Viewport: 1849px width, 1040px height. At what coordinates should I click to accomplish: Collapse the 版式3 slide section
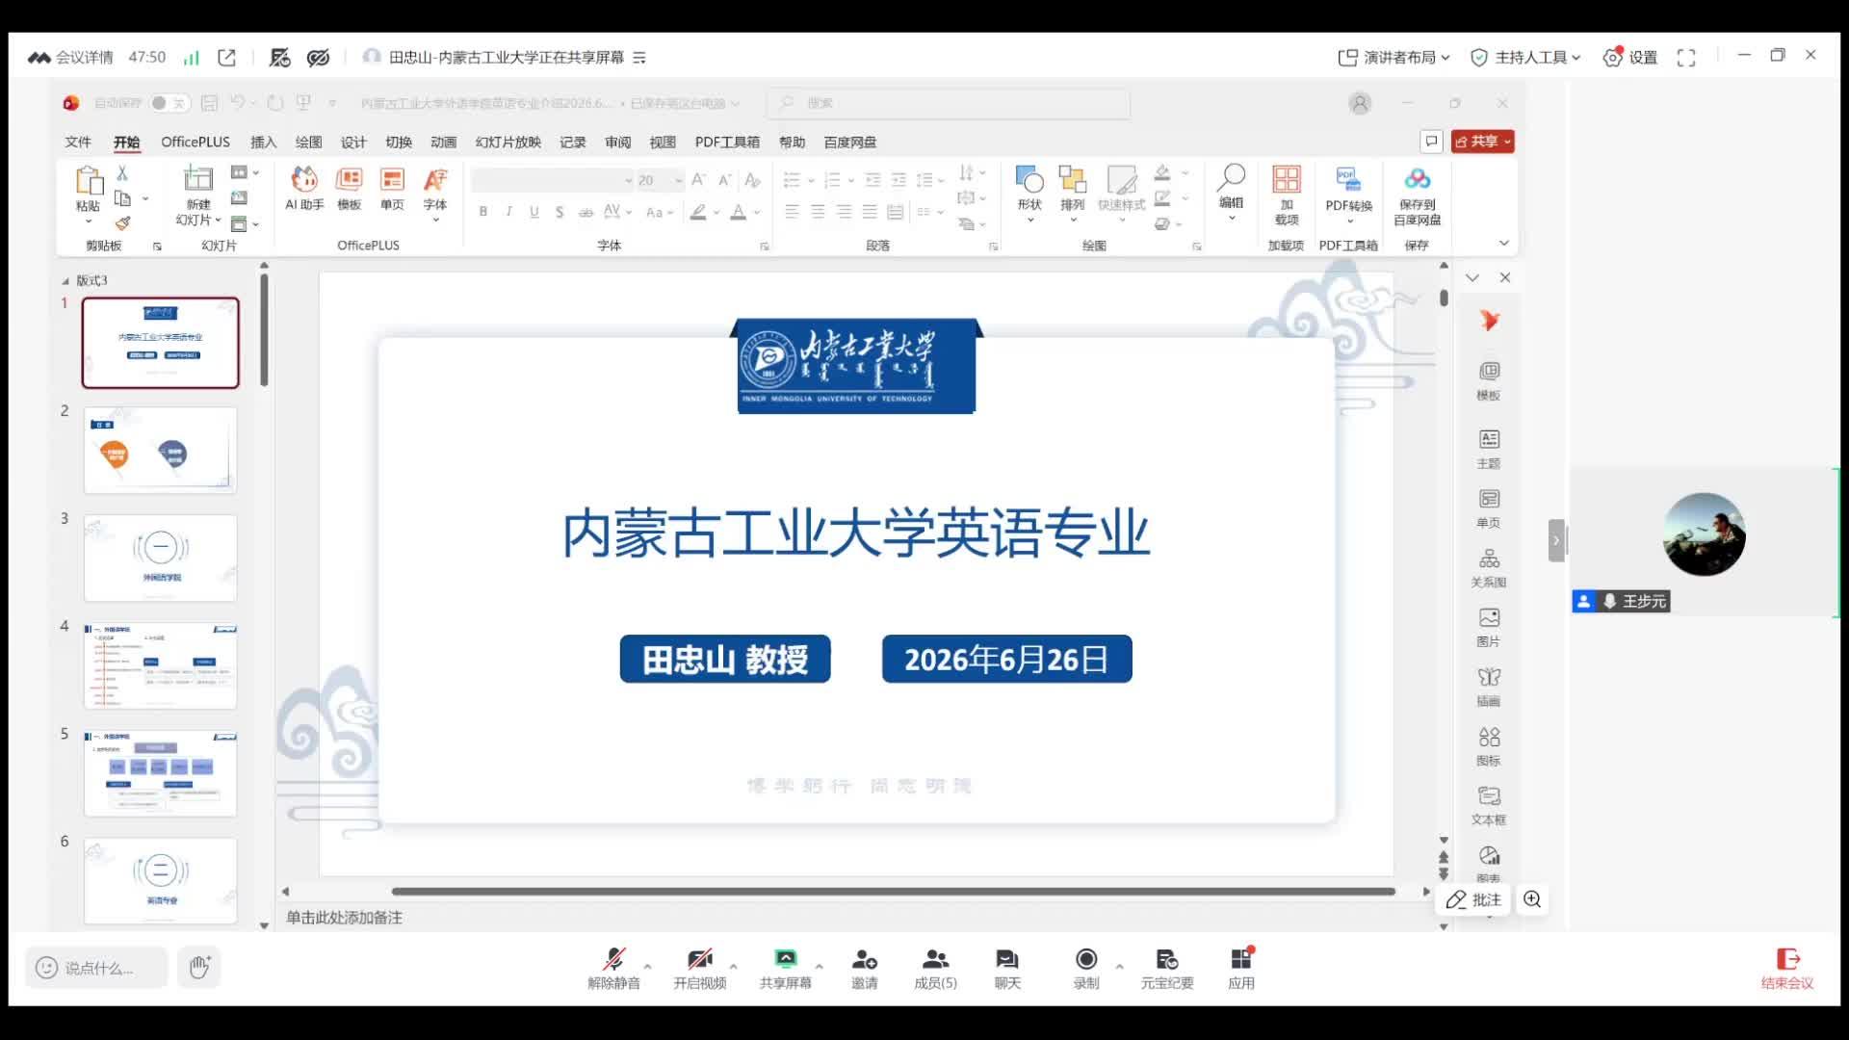pyautogui.click(x=65, y=281)
